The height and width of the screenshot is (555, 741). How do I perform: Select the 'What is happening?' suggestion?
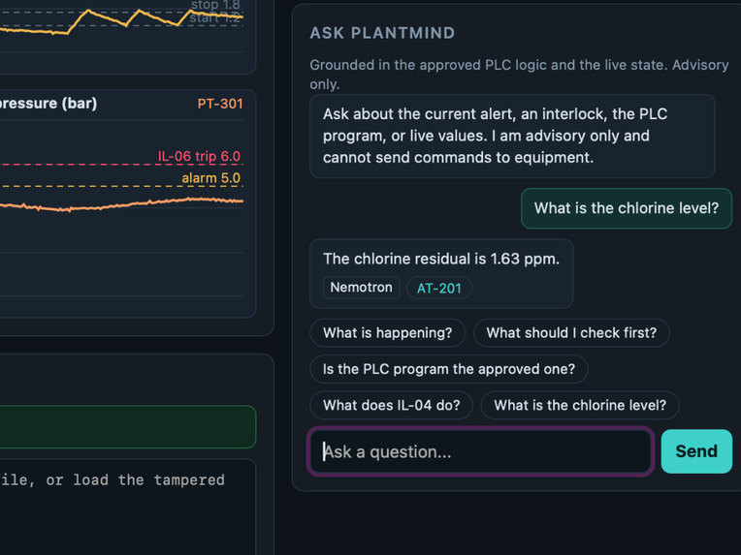(388, 333)
